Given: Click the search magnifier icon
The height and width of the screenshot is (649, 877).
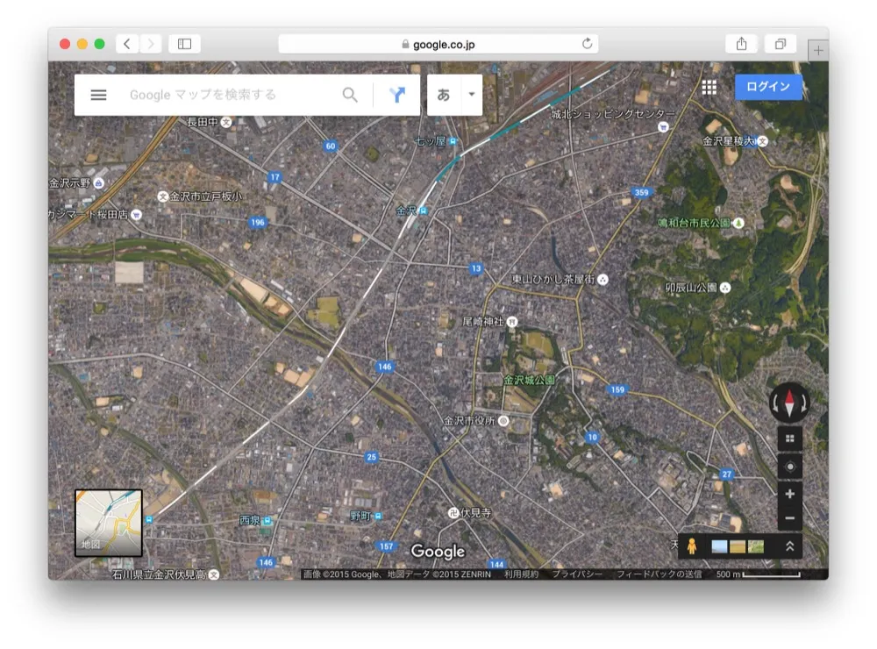Looking at the screenshot, I should [x=350, y=95].
